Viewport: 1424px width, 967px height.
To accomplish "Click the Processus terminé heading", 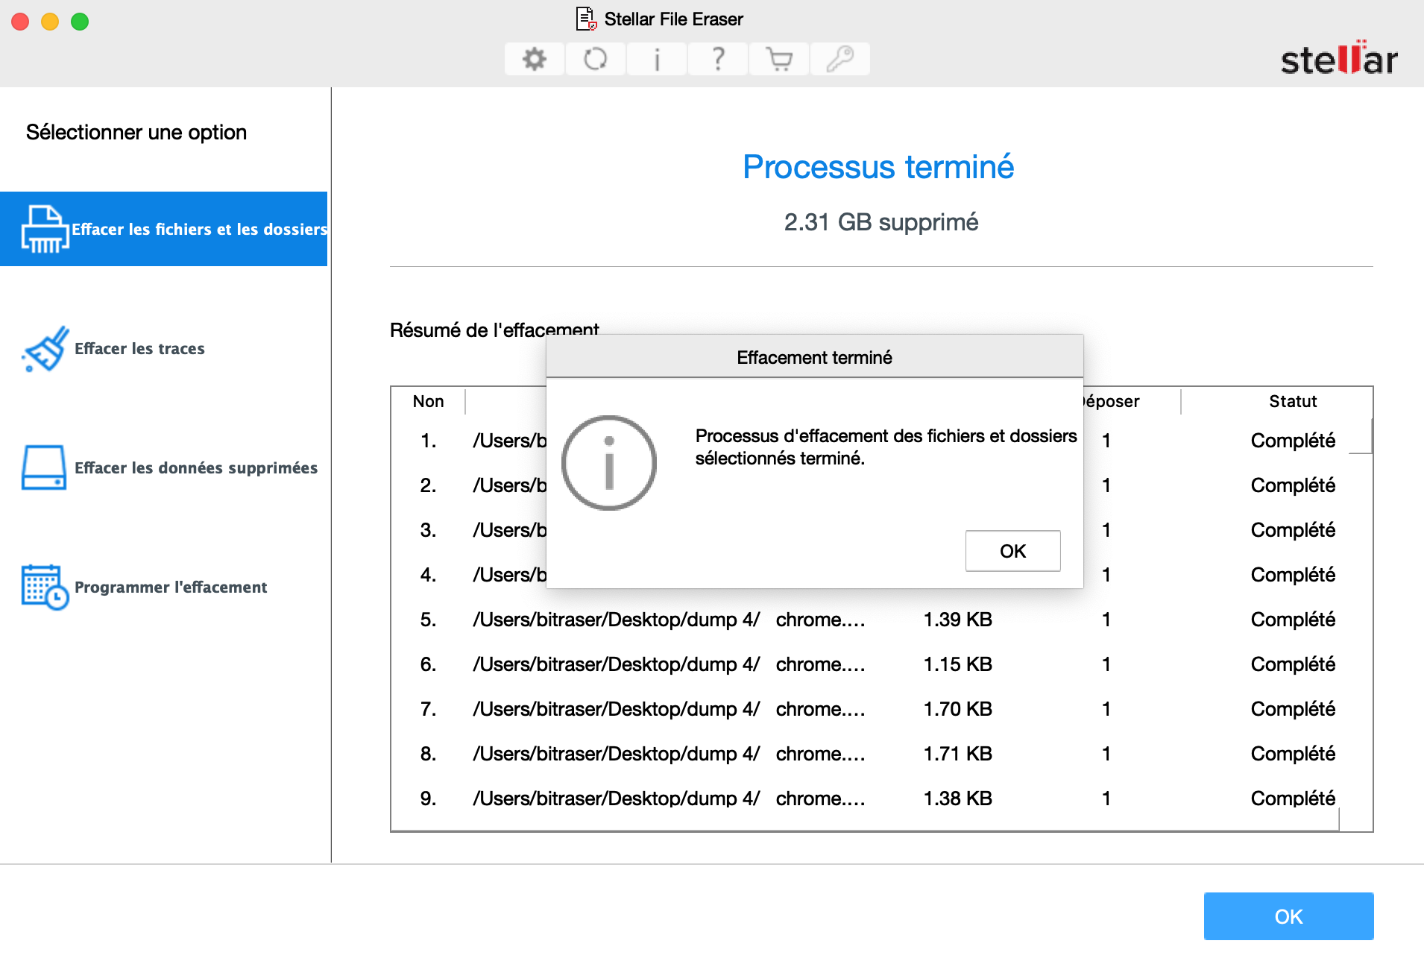I will (x=878, y=167).
